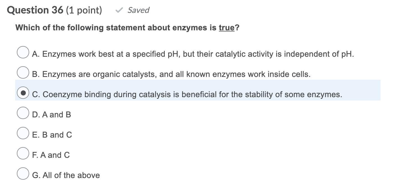Click the Saved status label
This screenshot has width=394, height=187.
138,10
